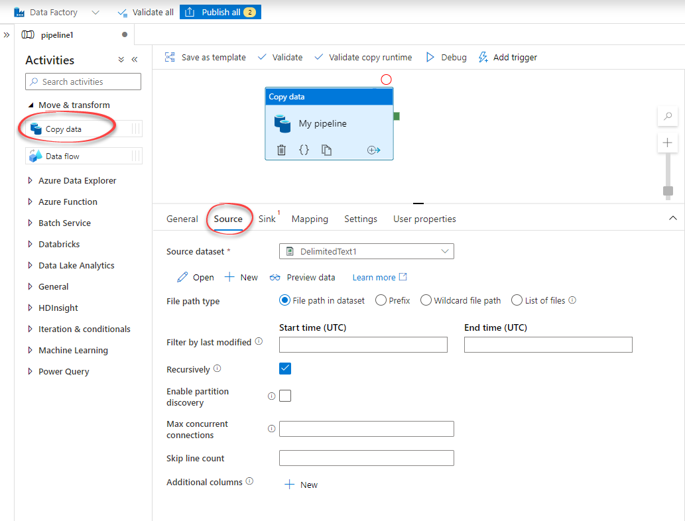Select List of files radio
685x521 pixels.
pyautogui.click(x=517, y=300)
